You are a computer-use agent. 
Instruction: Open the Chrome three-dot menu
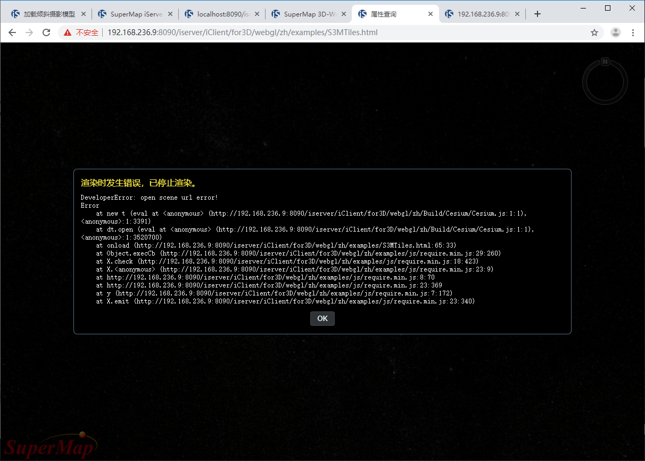[633, 32]
